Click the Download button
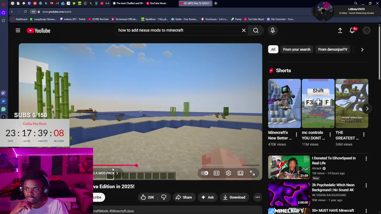This screenshot has height=214, width=381. click(x=234, y=197)
